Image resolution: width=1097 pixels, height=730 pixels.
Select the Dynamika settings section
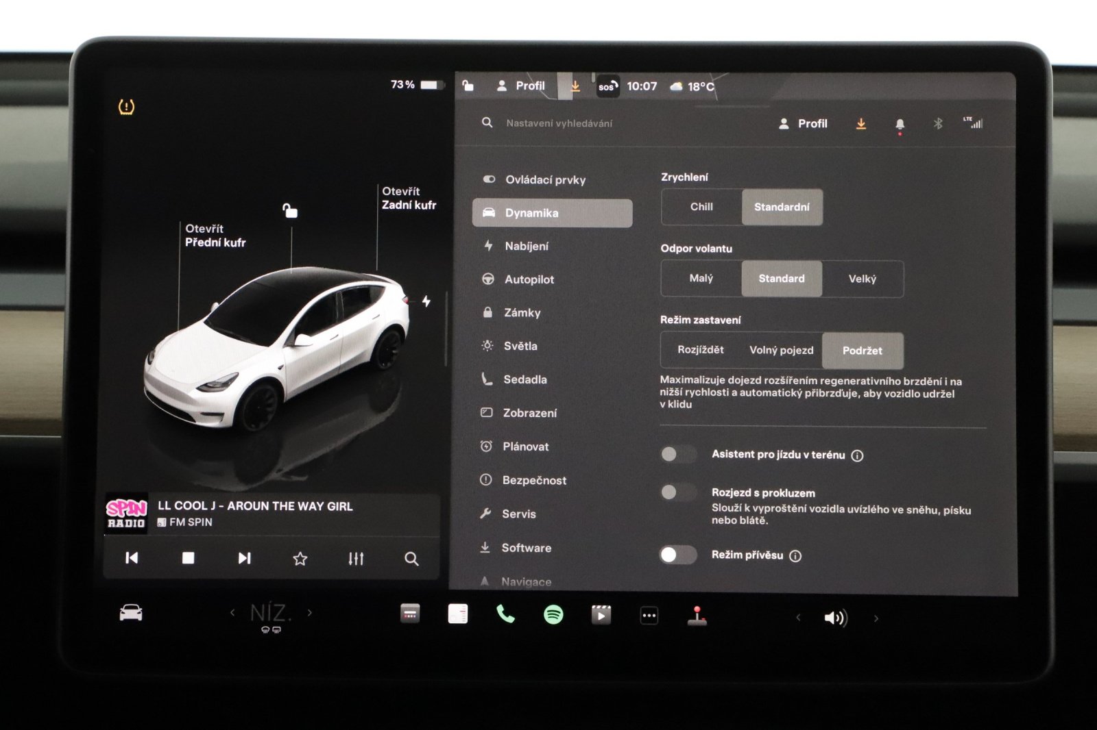pyautogui.click(x=552, y=213)
